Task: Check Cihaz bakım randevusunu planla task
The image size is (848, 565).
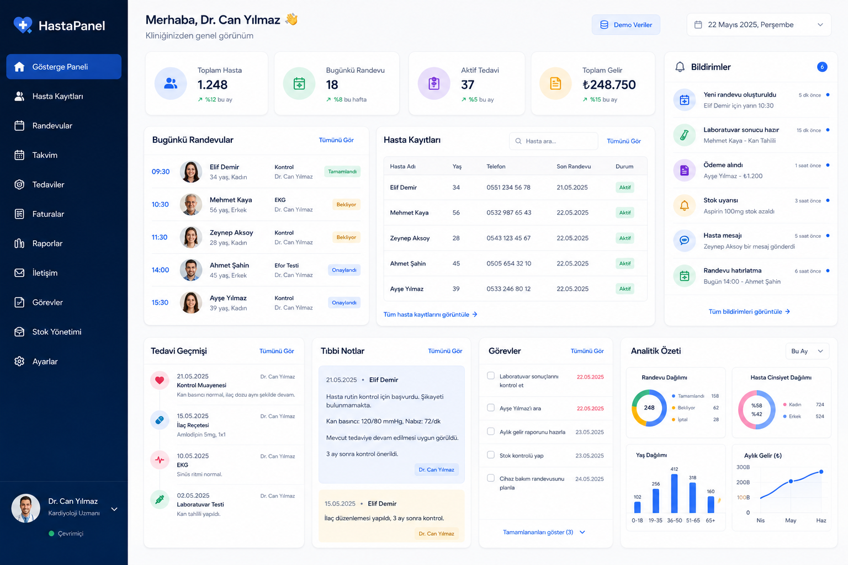Action: 490,478
